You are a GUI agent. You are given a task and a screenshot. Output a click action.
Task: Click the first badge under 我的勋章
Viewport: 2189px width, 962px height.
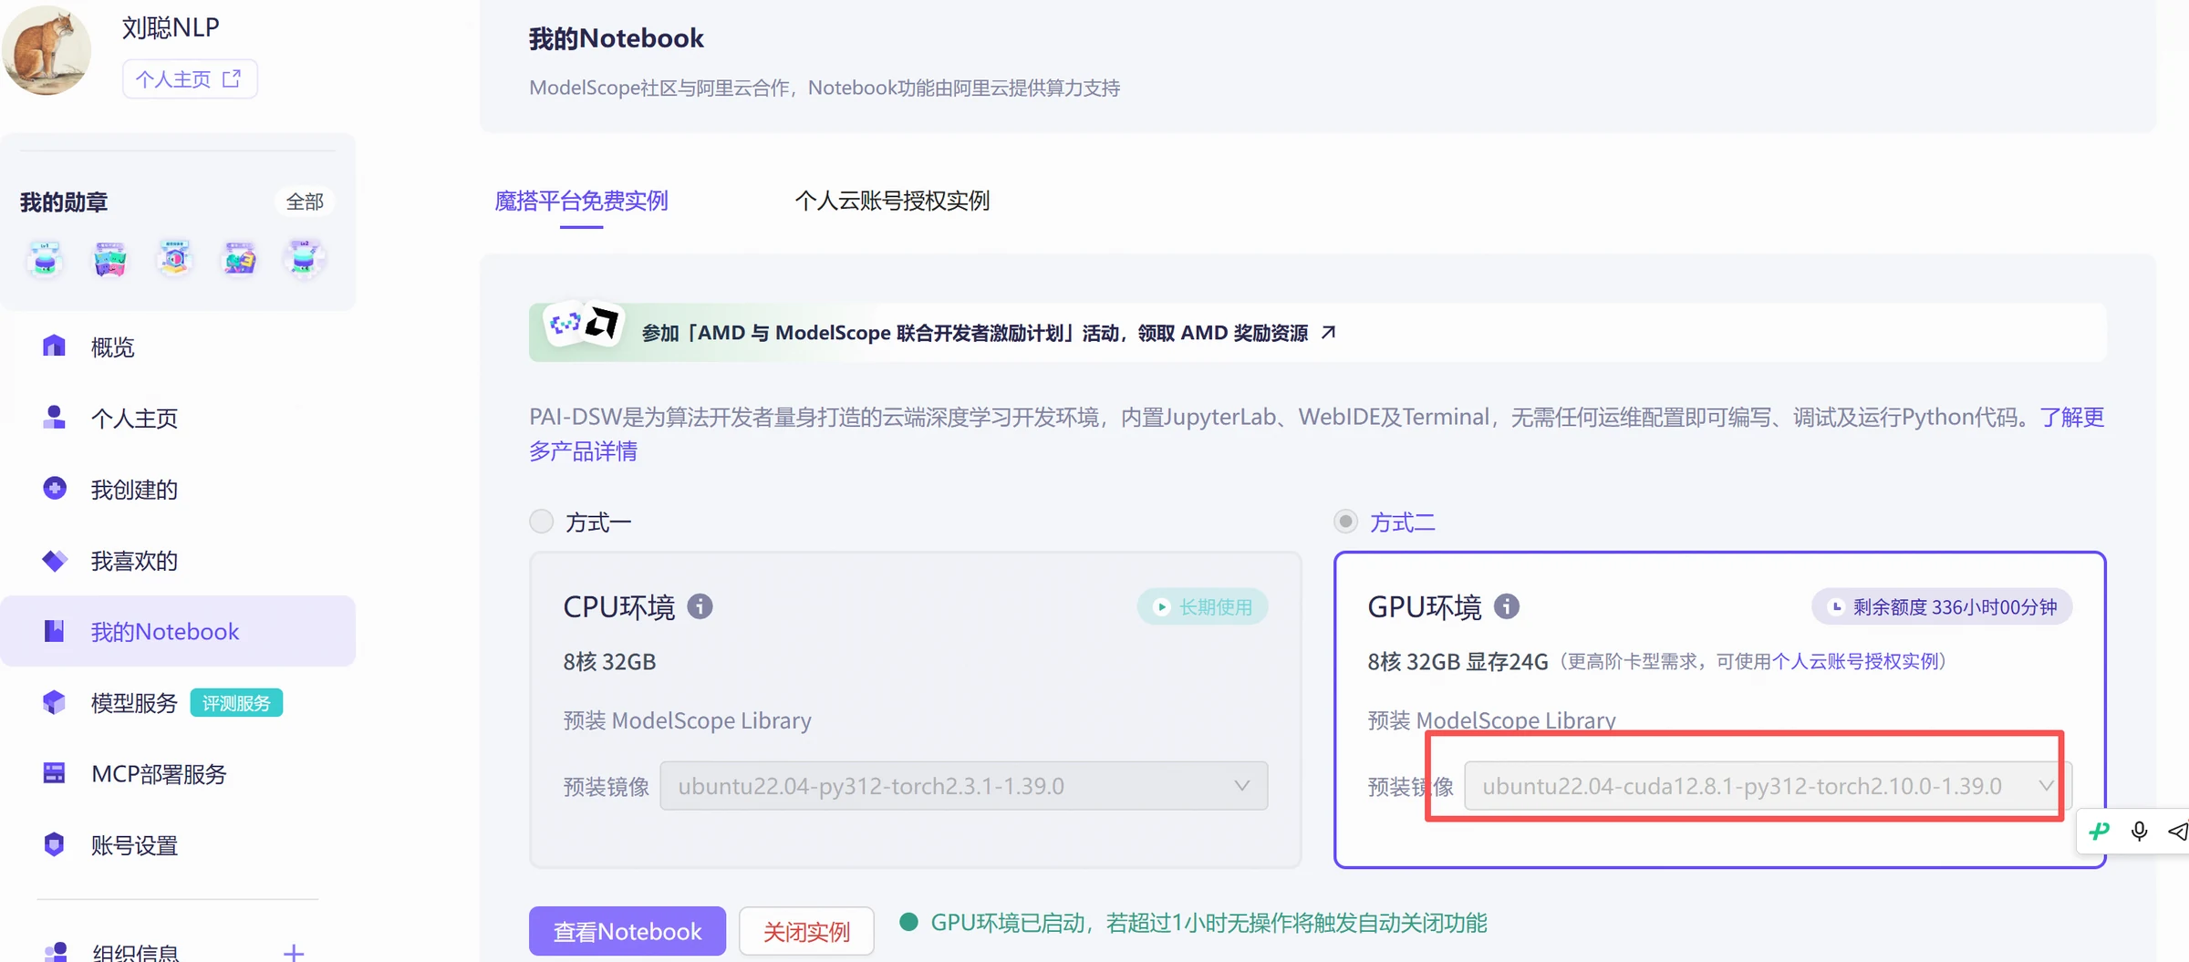click(x=45, y=259)
